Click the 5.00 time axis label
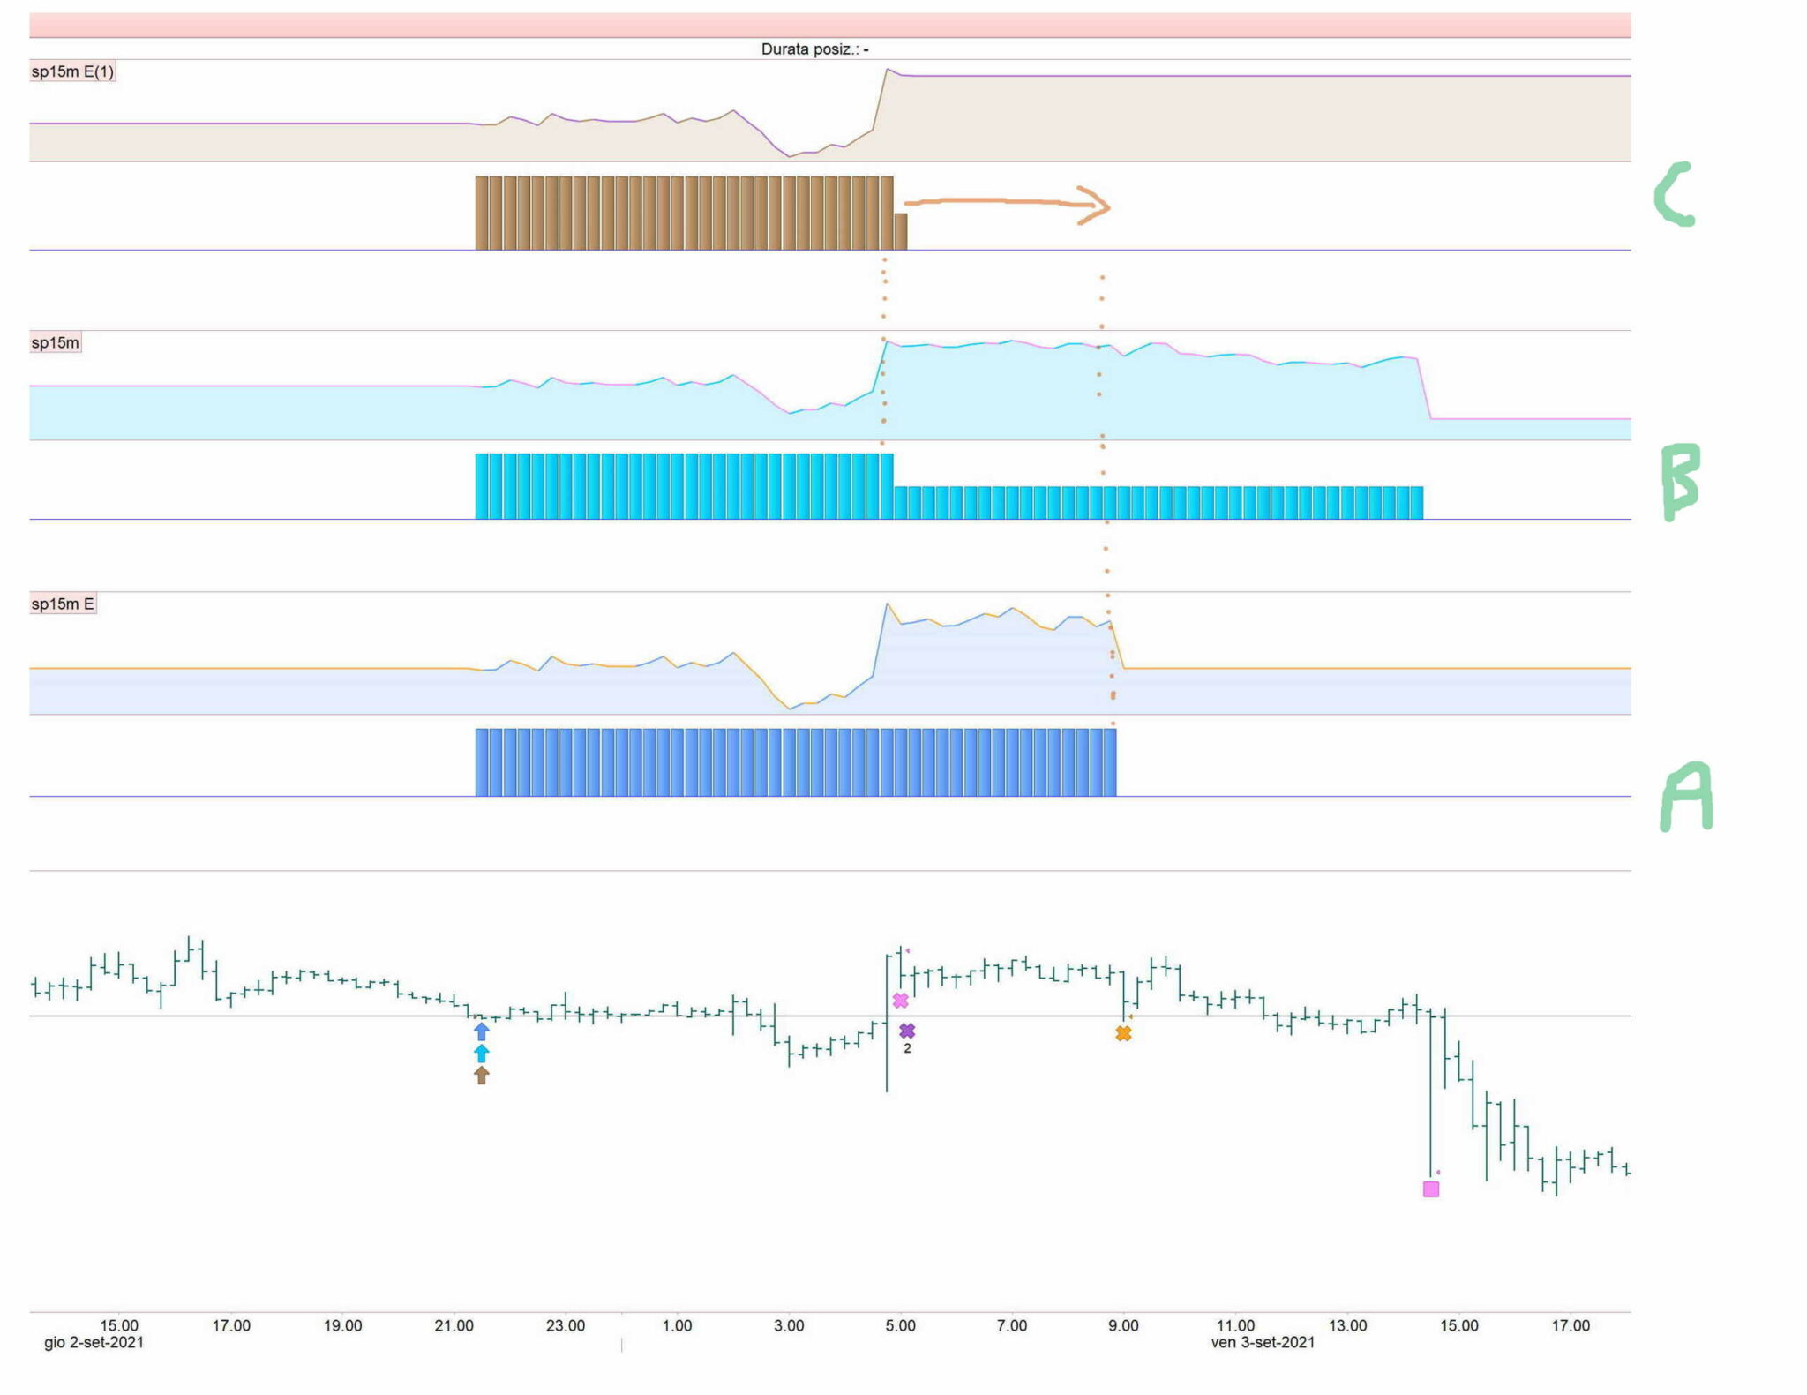 click(900, 1325)
